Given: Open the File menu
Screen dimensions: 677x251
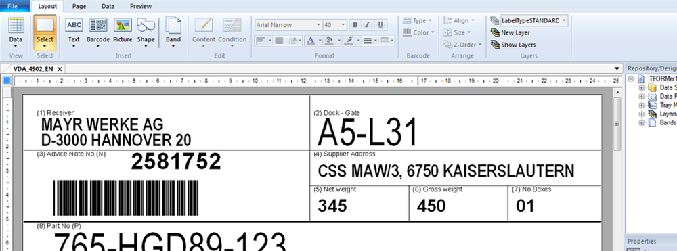Looking at the screenshot, I should click(12, 6).
